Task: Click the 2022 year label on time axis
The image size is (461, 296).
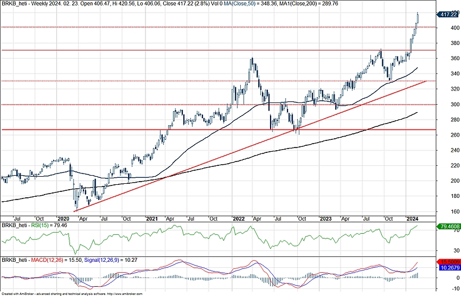Action: (x=239, y=219)
